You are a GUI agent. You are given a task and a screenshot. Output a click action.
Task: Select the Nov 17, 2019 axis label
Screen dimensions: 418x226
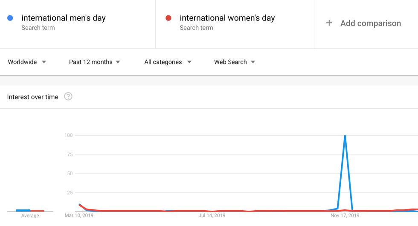[x=345, y=215]
